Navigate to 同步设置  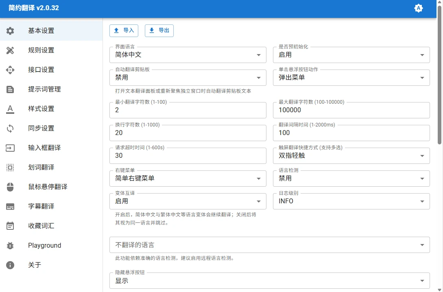[51, 128]
